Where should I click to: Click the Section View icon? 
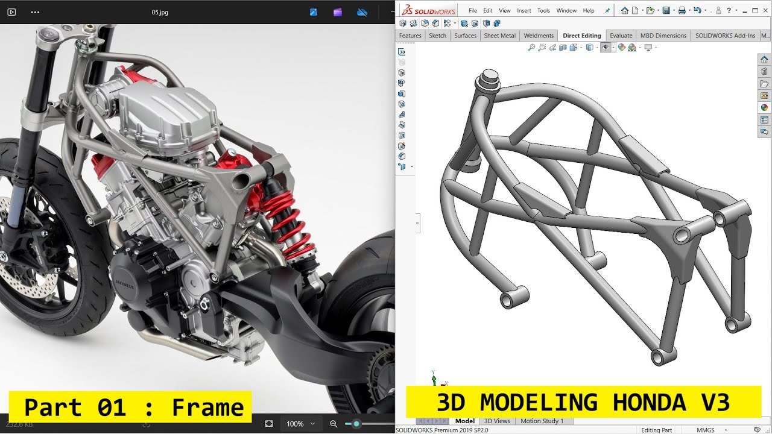(563, 48)
